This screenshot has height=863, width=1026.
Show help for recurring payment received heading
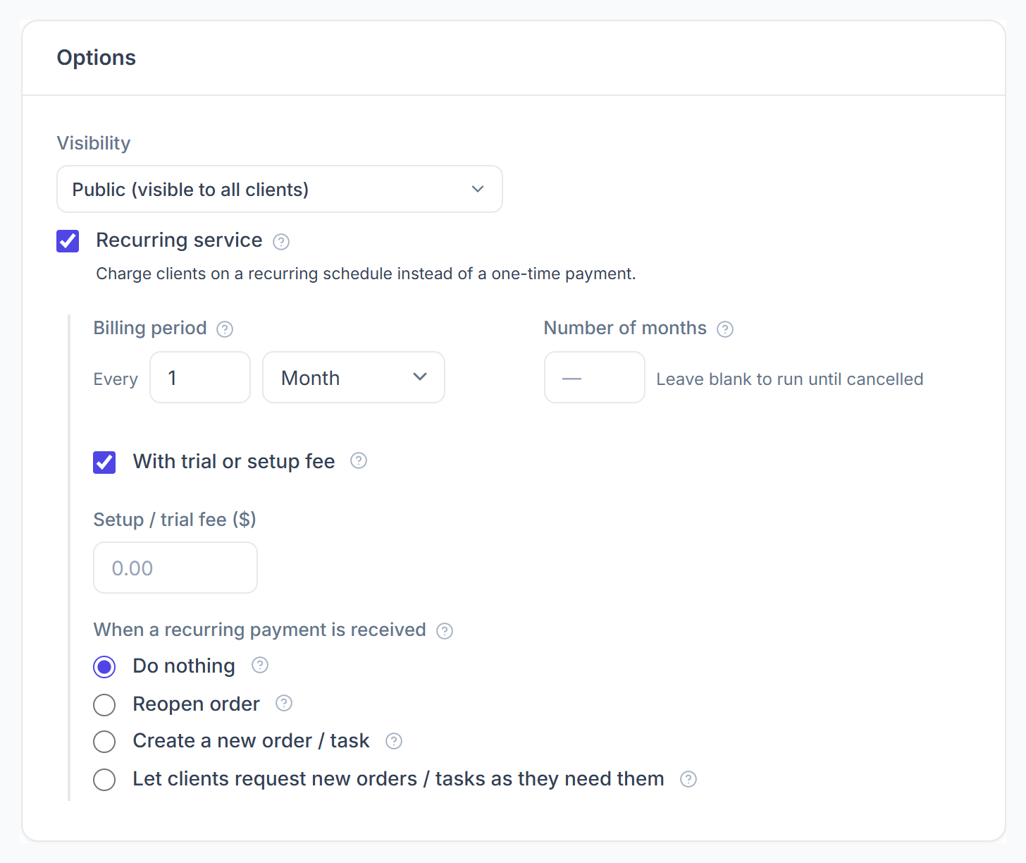coord(445,631)
